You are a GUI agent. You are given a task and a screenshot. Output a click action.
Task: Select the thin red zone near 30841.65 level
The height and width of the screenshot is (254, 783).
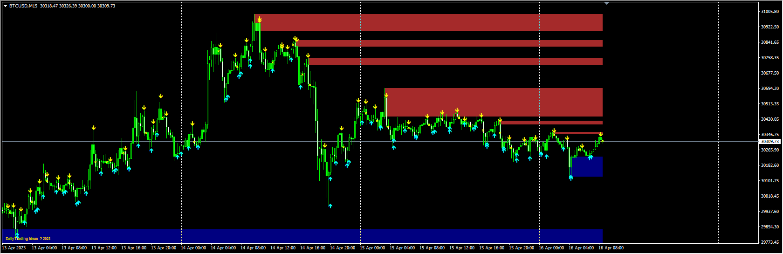449,43
